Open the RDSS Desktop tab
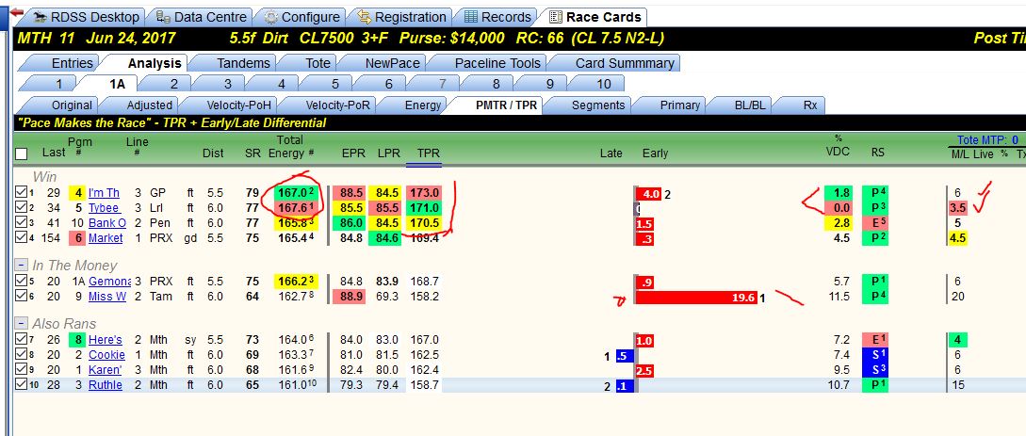Image resolution: width=1026 pixels, height=436 pixels. coord(87,17)
